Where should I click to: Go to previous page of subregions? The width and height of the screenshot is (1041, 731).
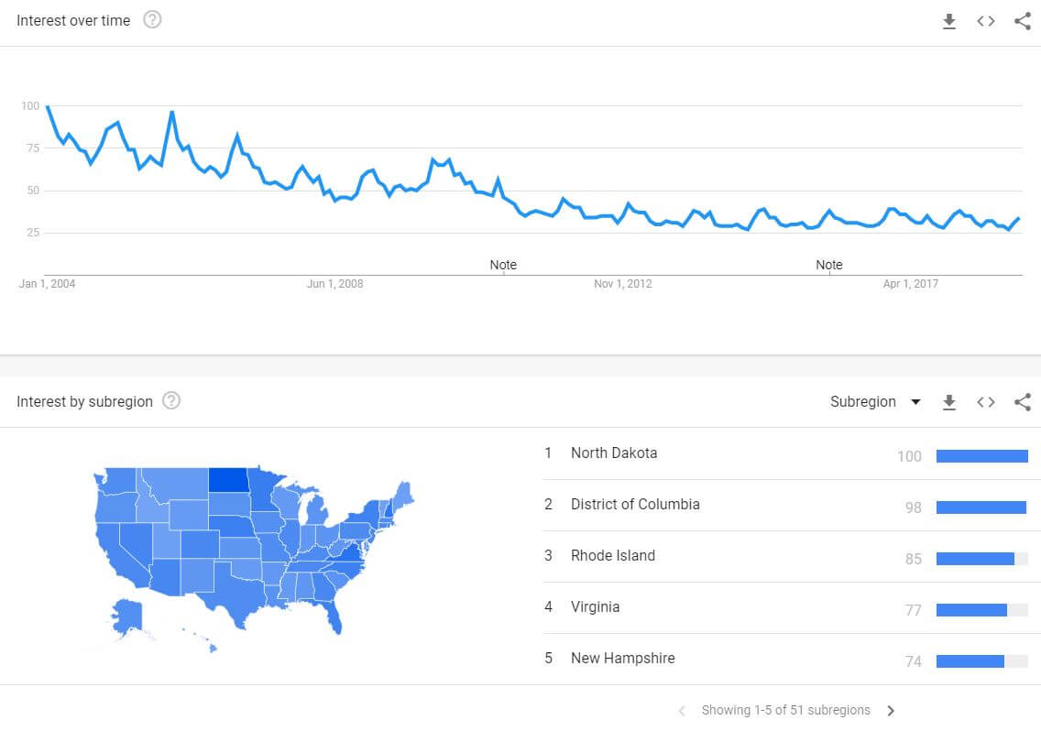click(682, 711)
